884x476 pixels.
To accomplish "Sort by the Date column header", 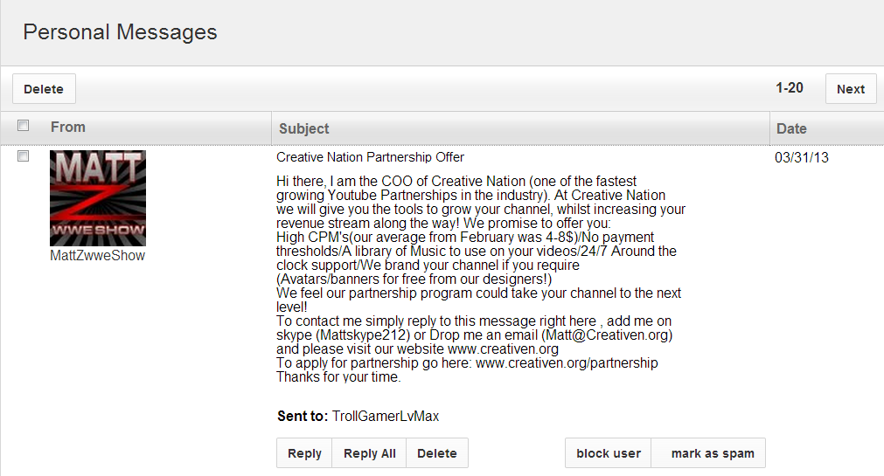I will [791, 129].
